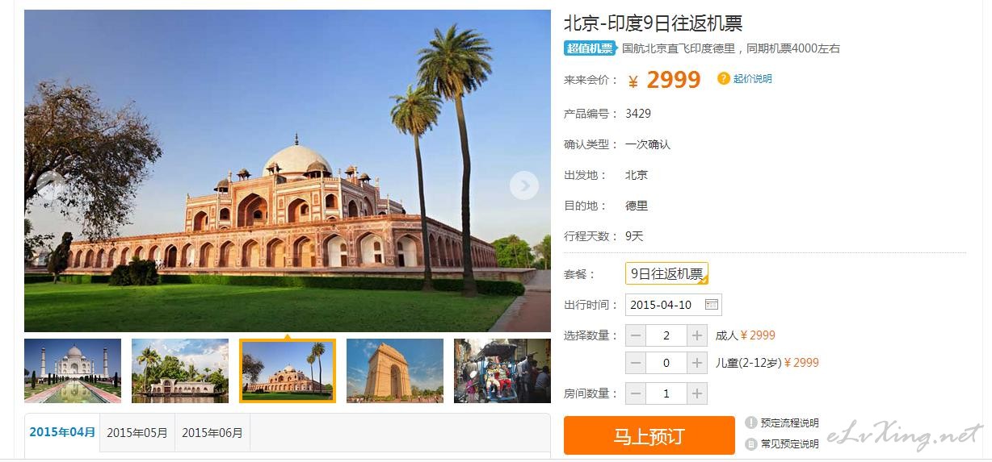
Task: Open the calendar icon in the date field
Action: pyautogui.click(x=711, y=305)
